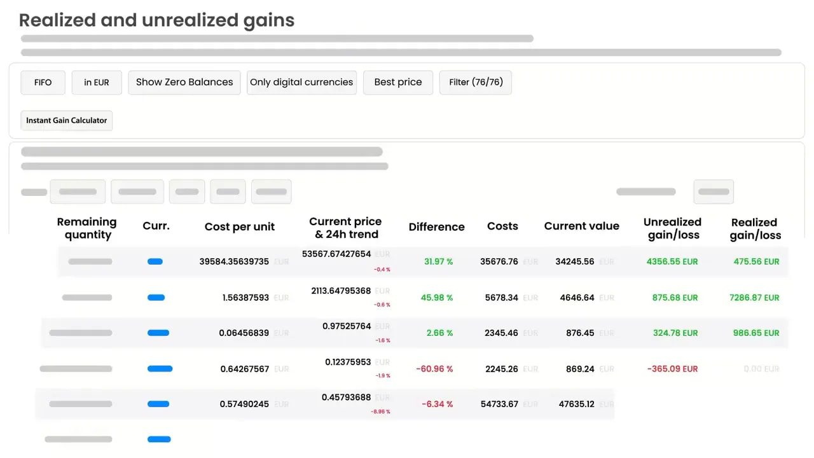Click the third row's currency pill
Screen dimensions: 814x458
pyautogui.click(x=159, y=332)
